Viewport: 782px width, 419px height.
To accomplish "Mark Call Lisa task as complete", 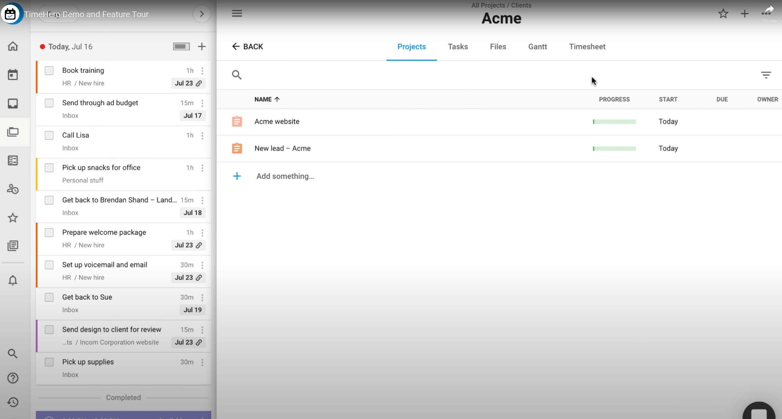I will tap(49, 135).
